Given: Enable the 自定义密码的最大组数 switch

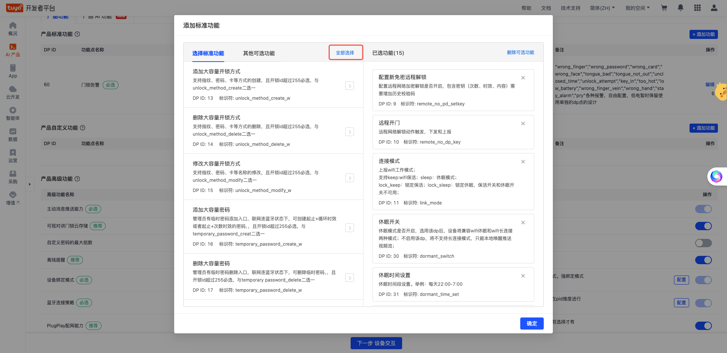Looking at the screenshot, I should coord(703,243).
